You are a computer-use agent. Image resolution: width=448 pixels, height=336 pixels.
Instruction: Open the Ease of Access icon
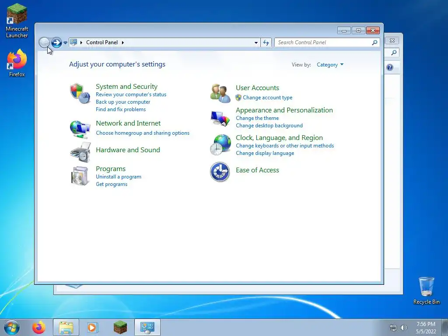pos(220,171)
